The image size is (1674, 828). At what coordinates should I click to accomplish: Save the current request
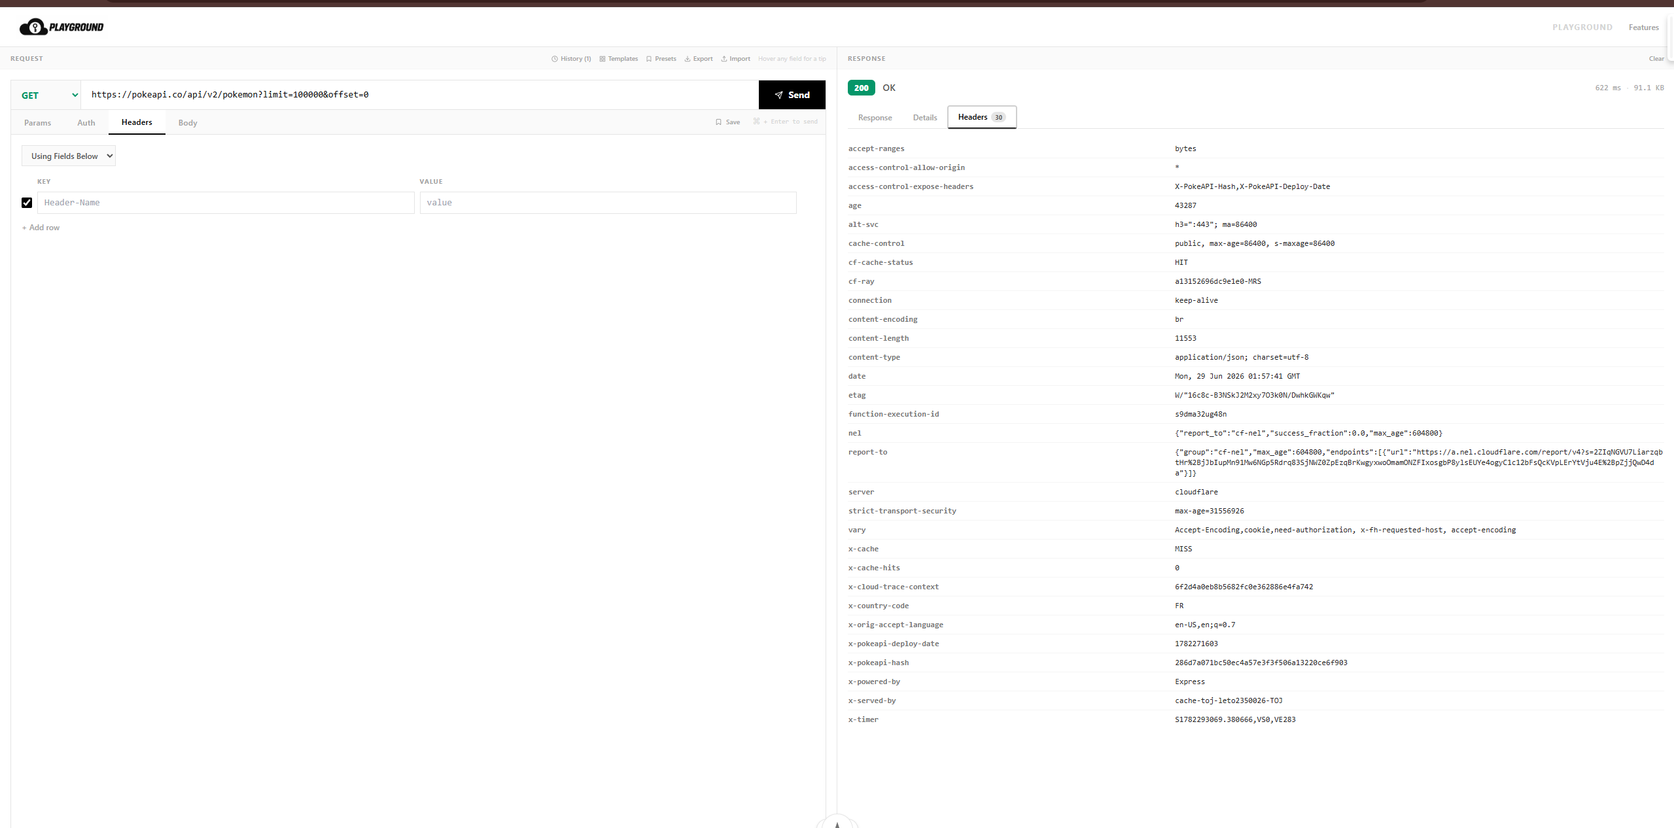click(x=727, y=122)
